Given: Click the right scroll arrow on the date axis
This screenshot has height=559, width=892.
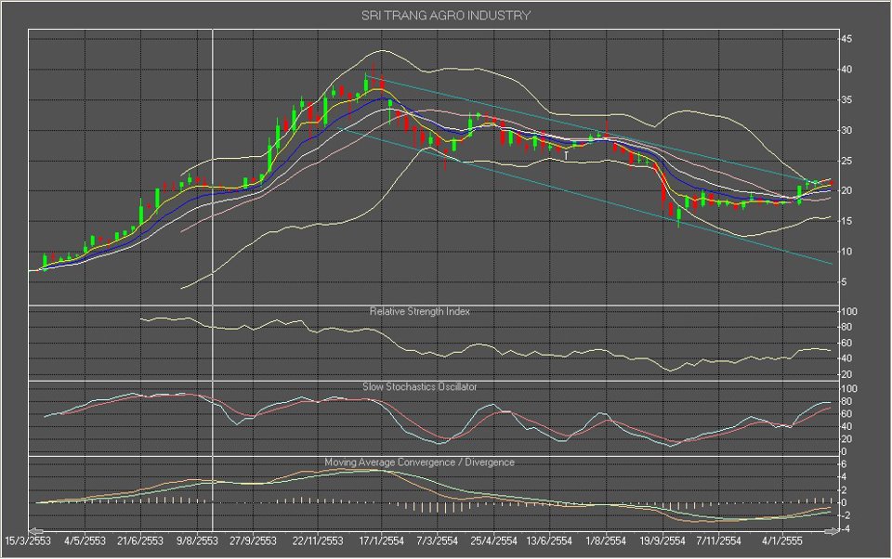Looking at the screenshot, I should coord(831,531).
